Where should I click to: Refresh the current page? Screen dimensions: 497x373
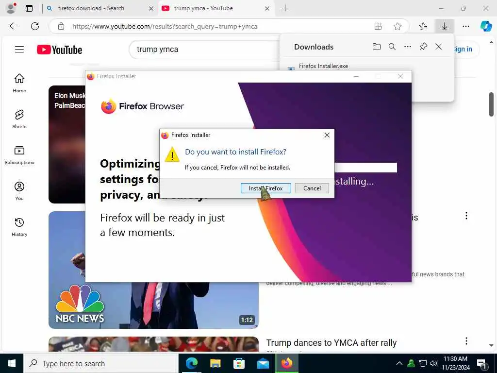[x=35, y=26]
